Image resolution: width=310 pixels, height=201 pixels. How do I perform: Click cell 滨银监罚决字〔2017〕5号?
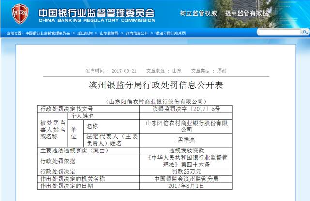click(186, 109)
